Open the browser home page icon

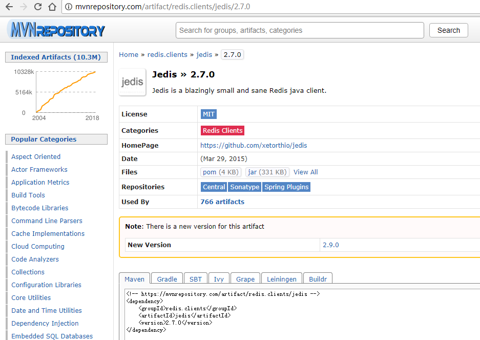click(x=52, y=7)
